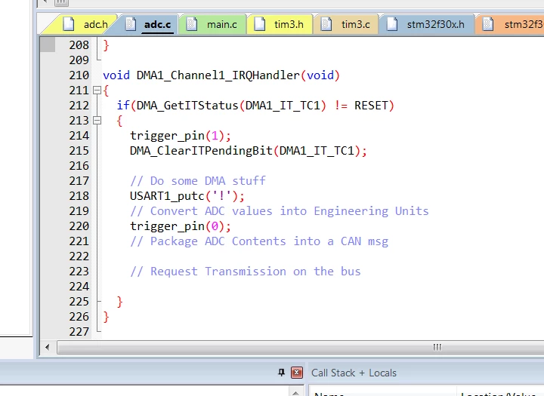Click the adc.c tab file icon

(131, 24)
